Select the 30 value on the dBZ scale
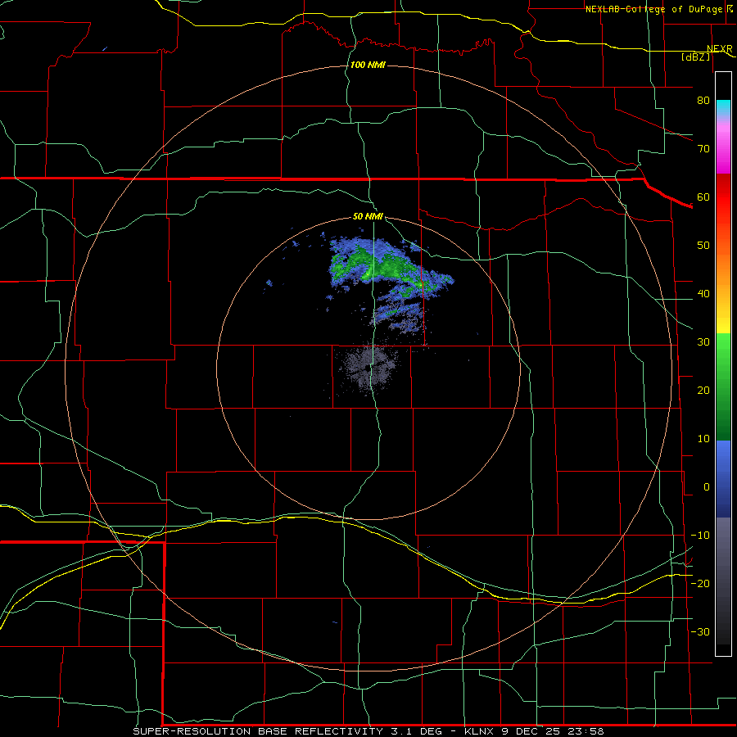This screenshot has height=737, width=737. (703, 342)
